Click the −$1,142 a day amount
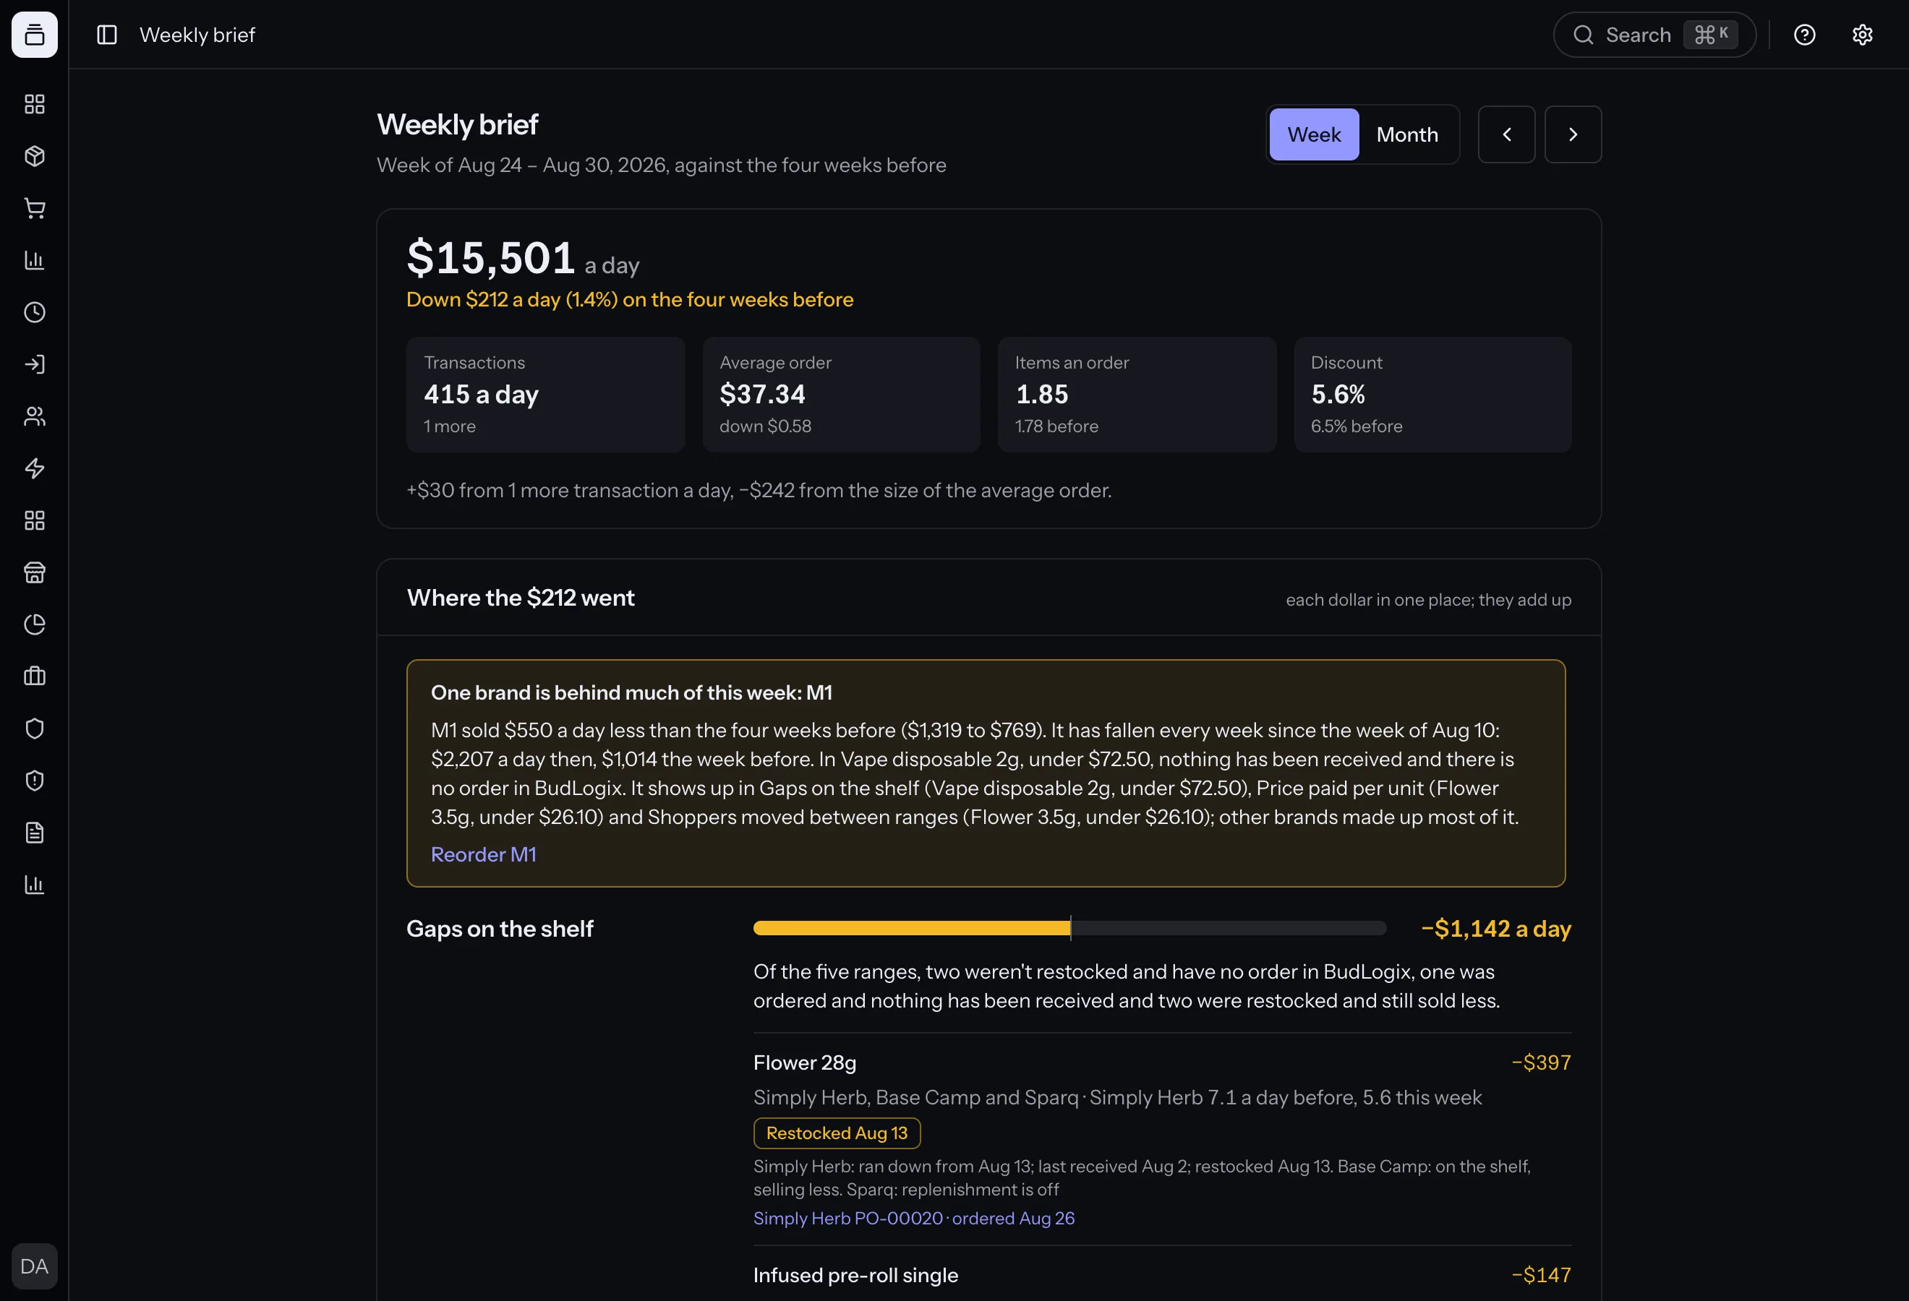 coord(1496,928)
